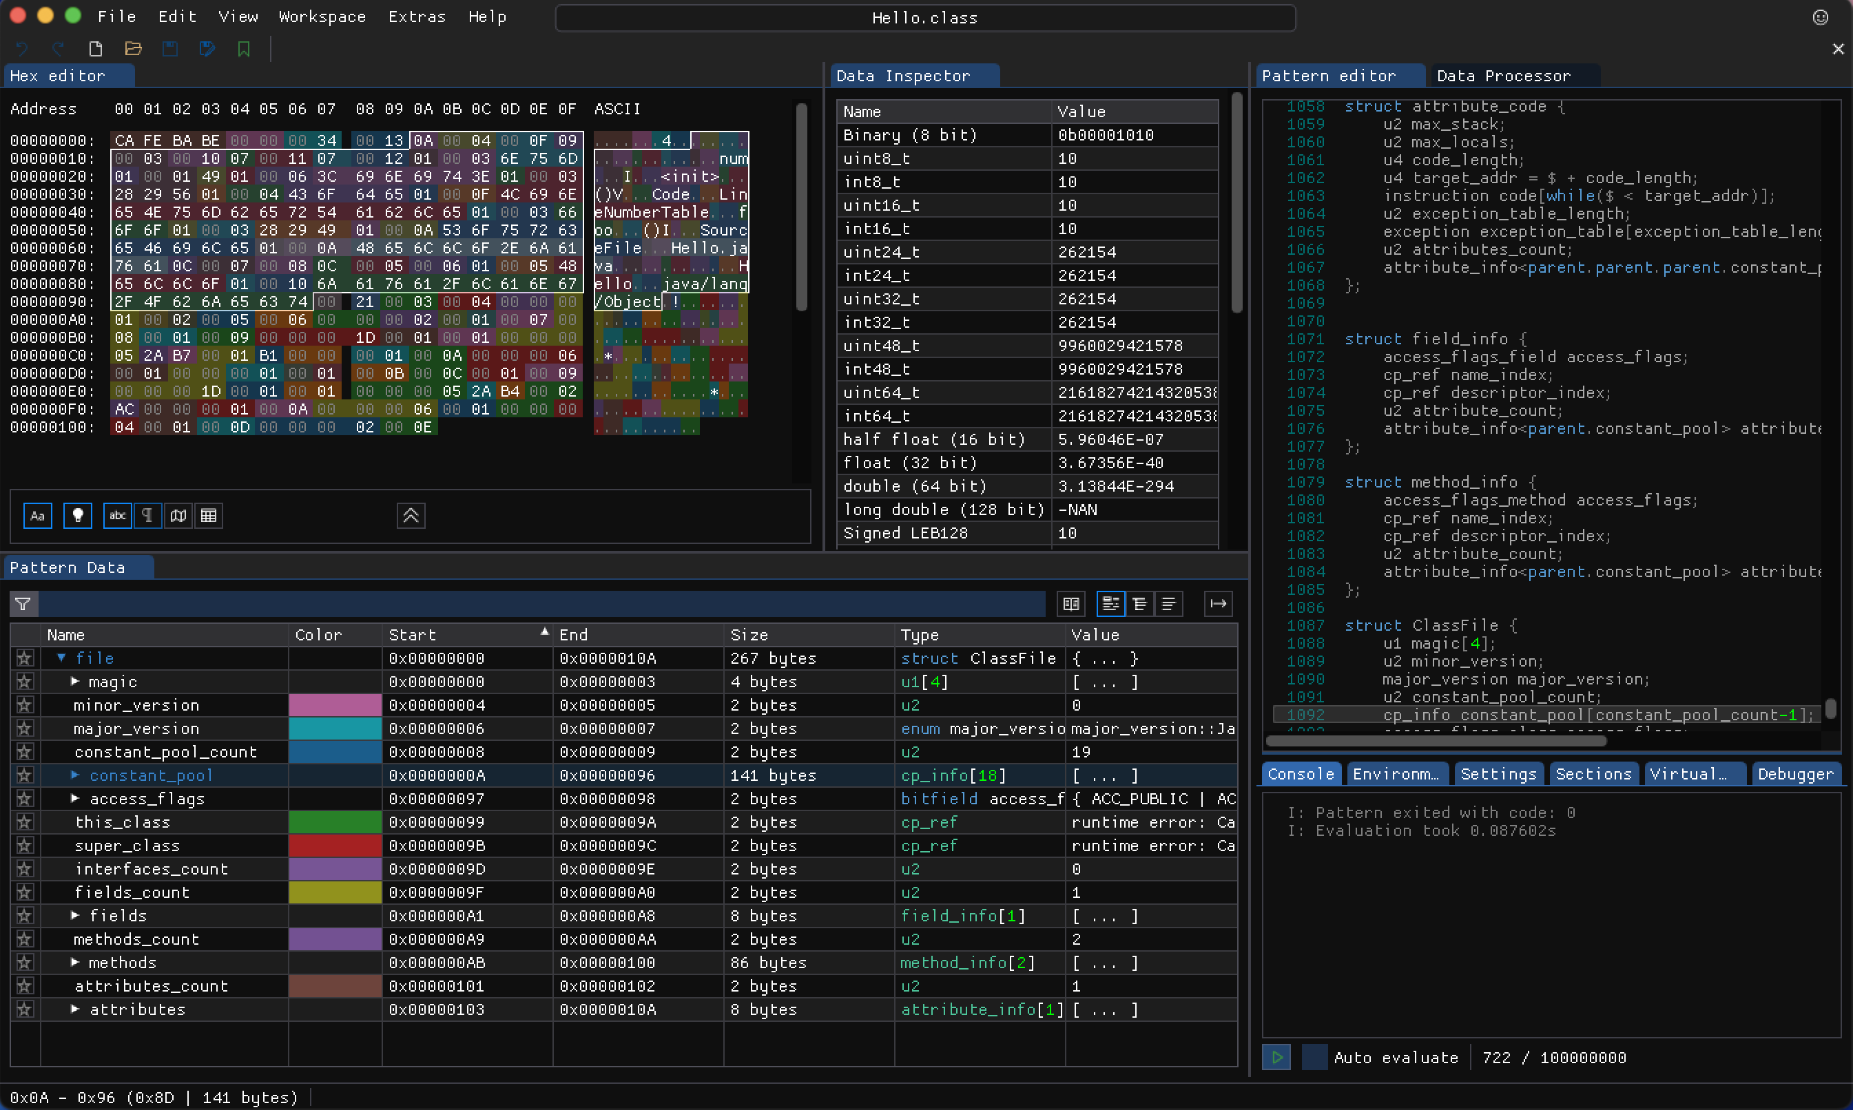This screenshot has height=1110, width=1853.
Task: Click the create new file icon
Action: coord(96,50)
